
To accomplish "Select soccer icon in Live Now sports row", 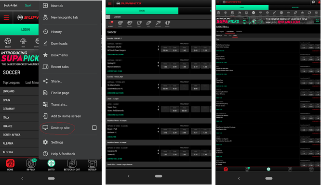I will tap(120, 24).
